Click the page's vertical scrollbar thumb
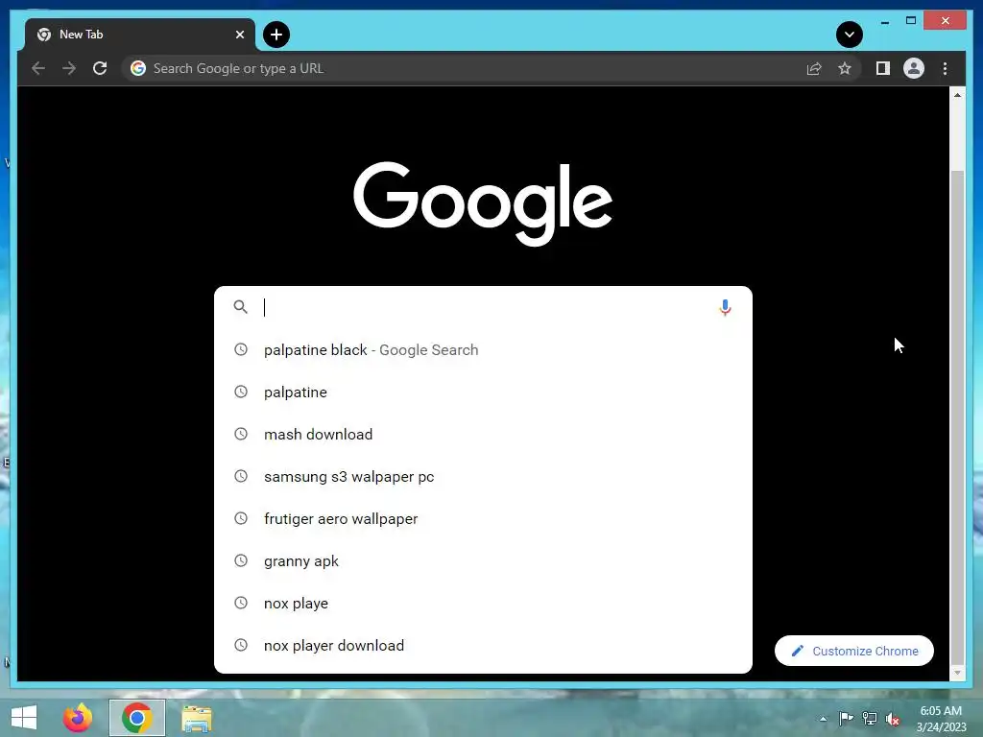The height and width of the screenshot is (737, 983). click(x=957, y=416)
